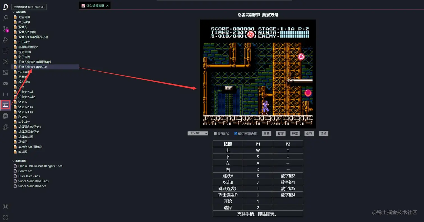This screenshot has width=424, height=222.
Task: Select ROM 忍者龙剑传3-黄泉方舟
Action: click(x=45, y=67)
